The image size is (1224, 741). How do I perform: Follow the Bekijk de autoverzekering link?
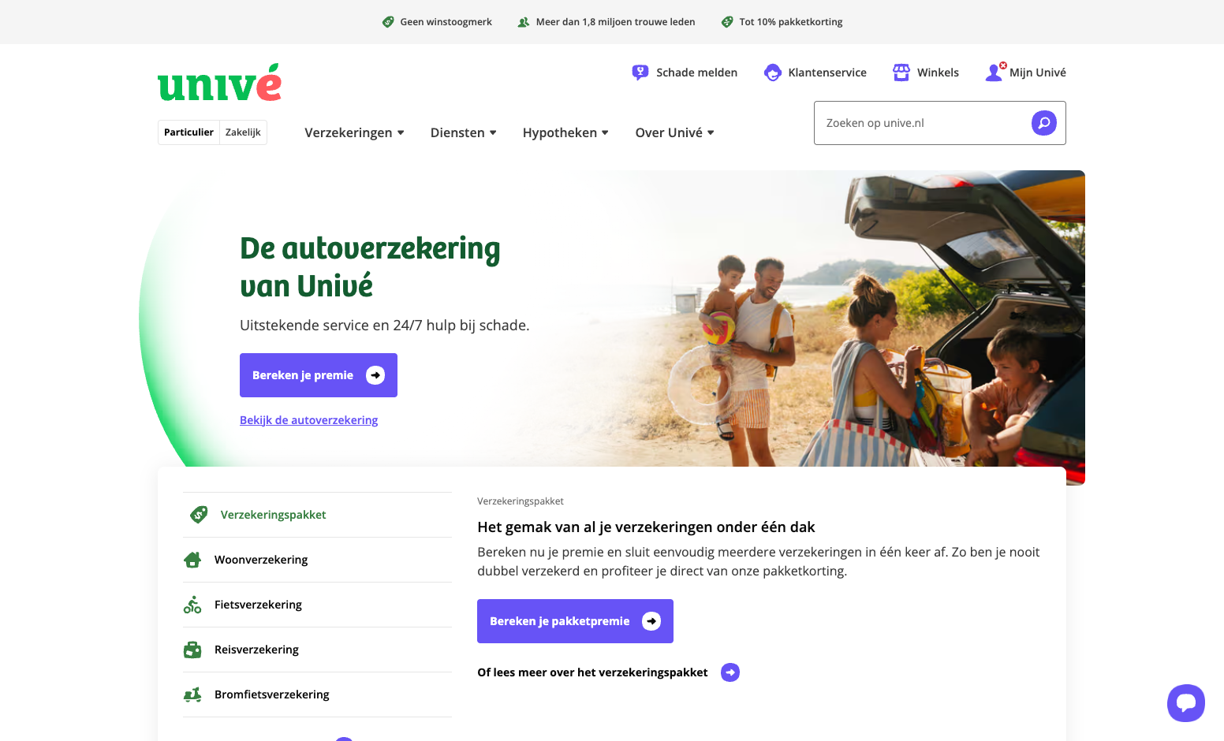(x=309, y=420)
